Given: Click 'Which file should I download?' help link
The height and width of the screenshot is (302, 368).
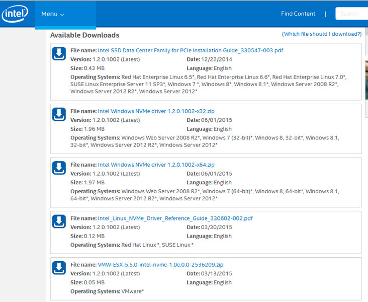Looking at the screenshot, I should pyautogui.click(x=322, y=34).
